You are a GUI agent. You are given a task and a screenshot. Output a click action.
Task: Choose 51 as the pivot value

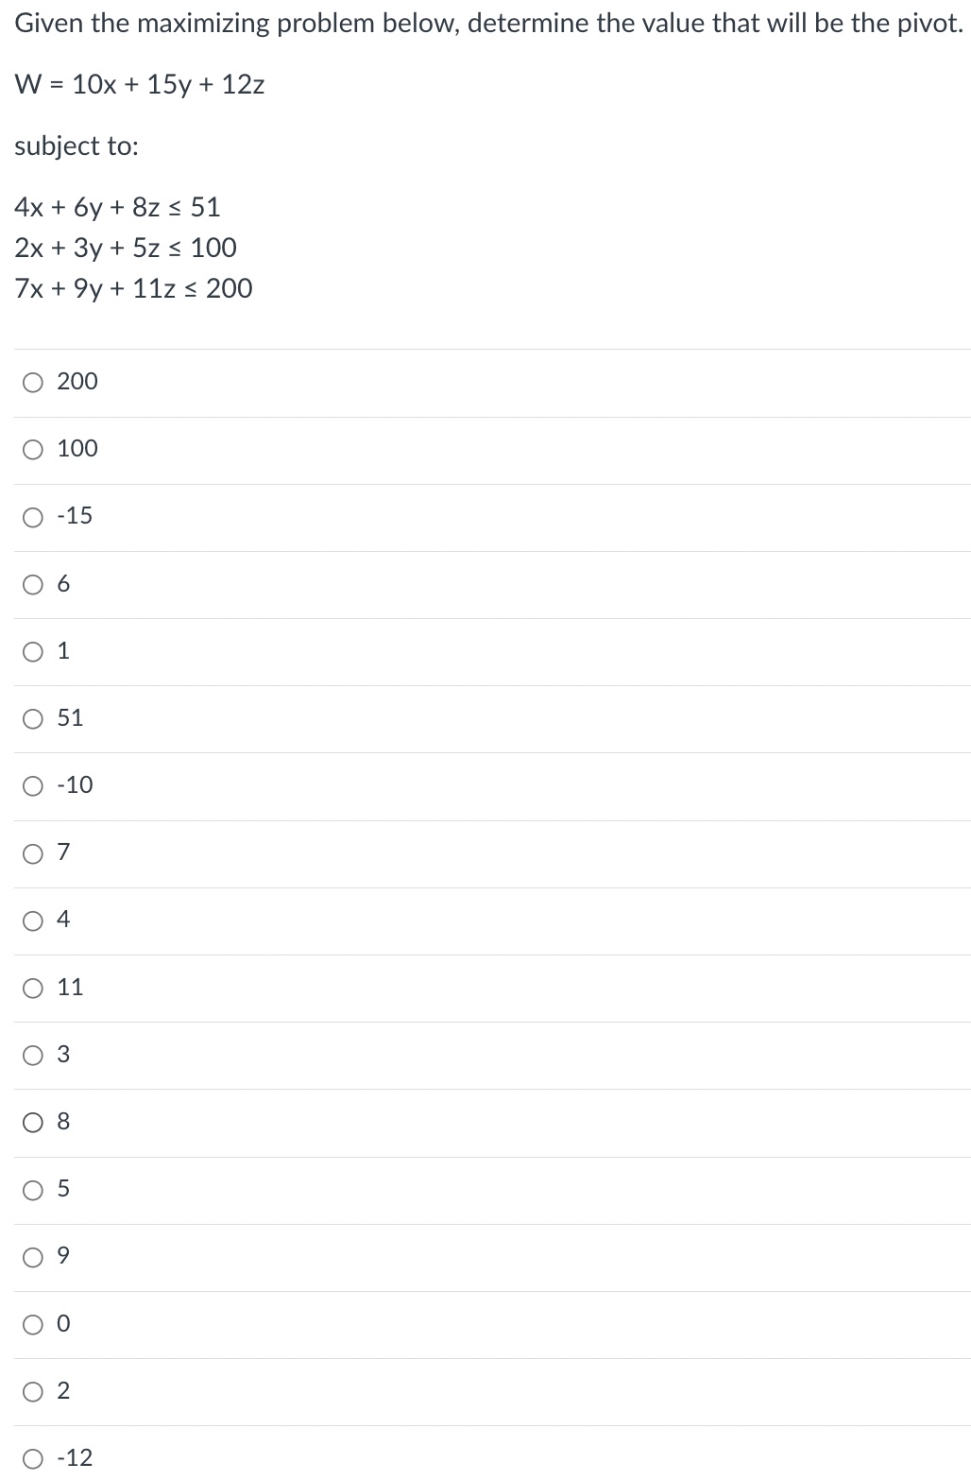[x=33, y=718]
